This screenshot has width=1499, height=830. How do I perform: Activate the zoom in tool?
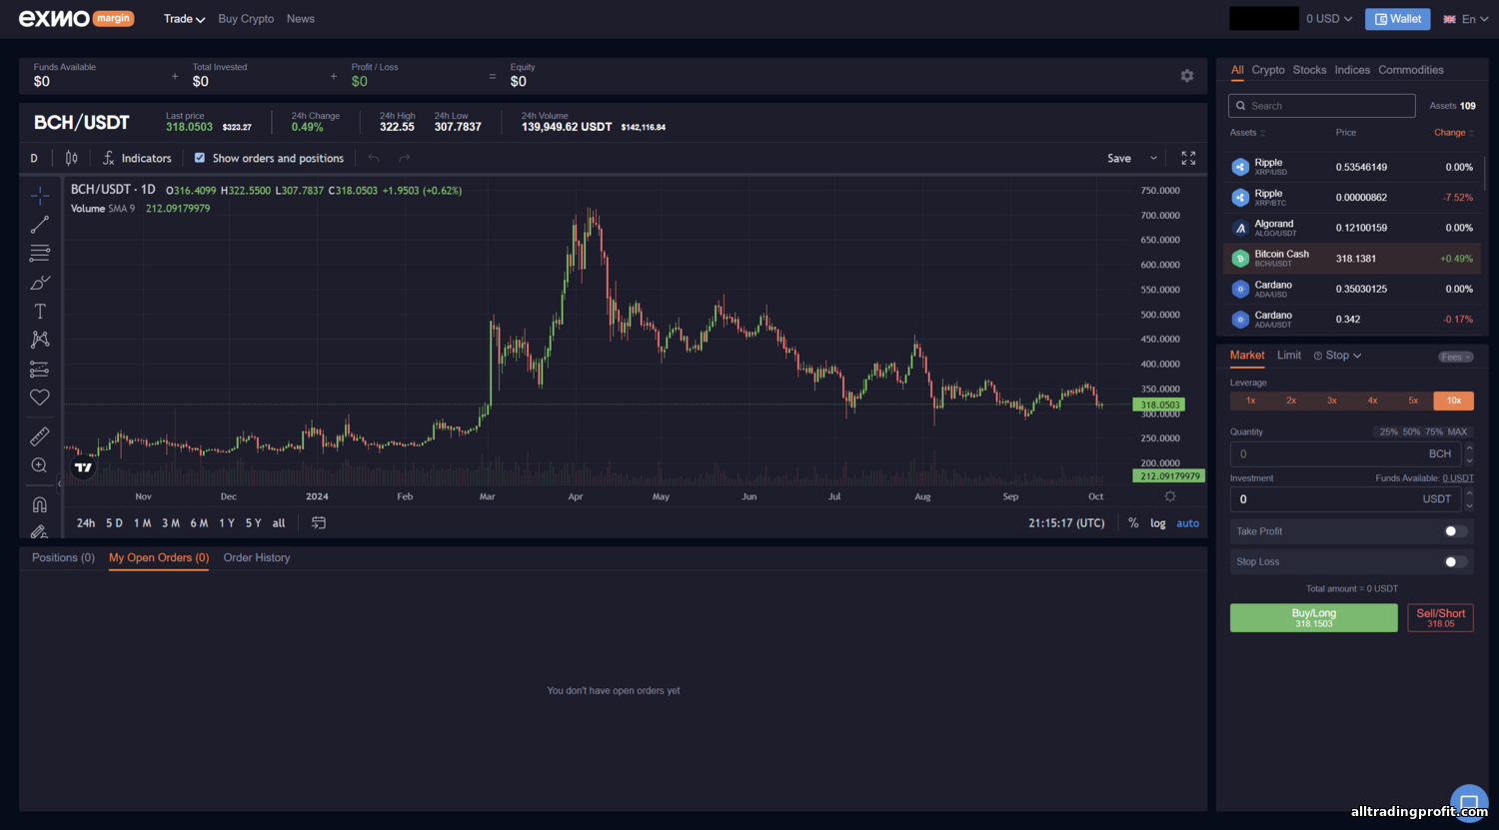tap(40, 465)
